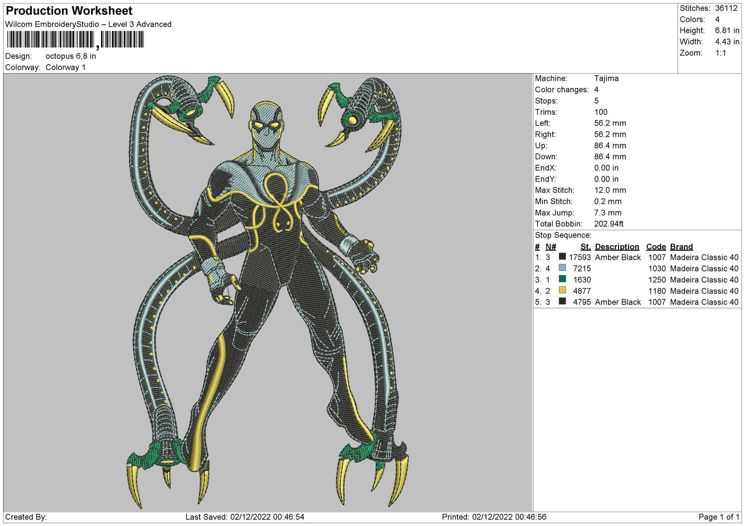This screenshot has height=526, width=745.
Task: Click the black color swatch in row 1
Action: (x=562, y=257)
